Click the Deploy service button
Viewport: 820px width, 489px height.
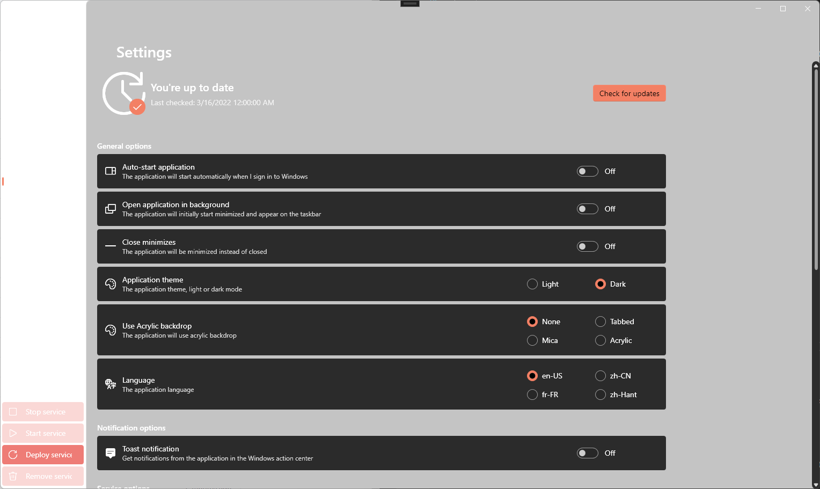(43, 455)
